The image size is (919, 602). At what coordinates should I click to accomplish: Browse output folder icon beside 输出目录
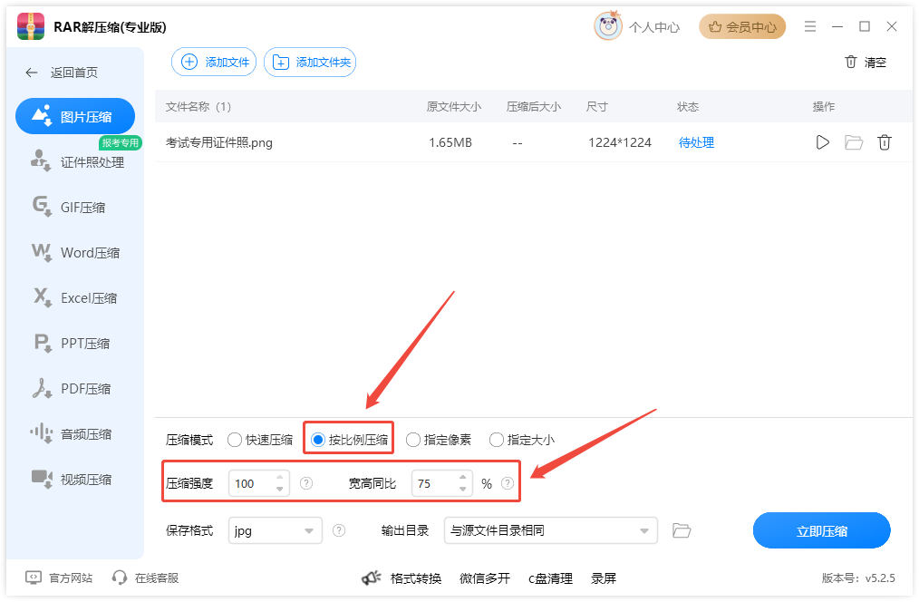coord(681,530)
